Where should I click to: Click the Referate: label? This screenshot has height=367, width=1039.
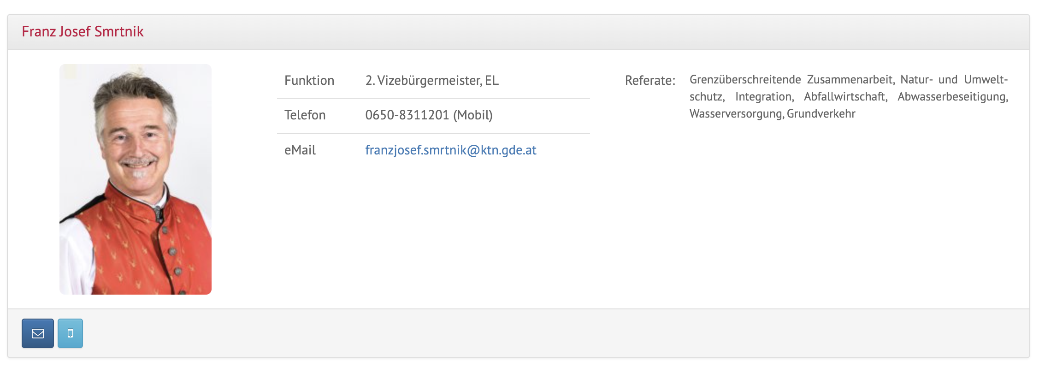[650, 81]
